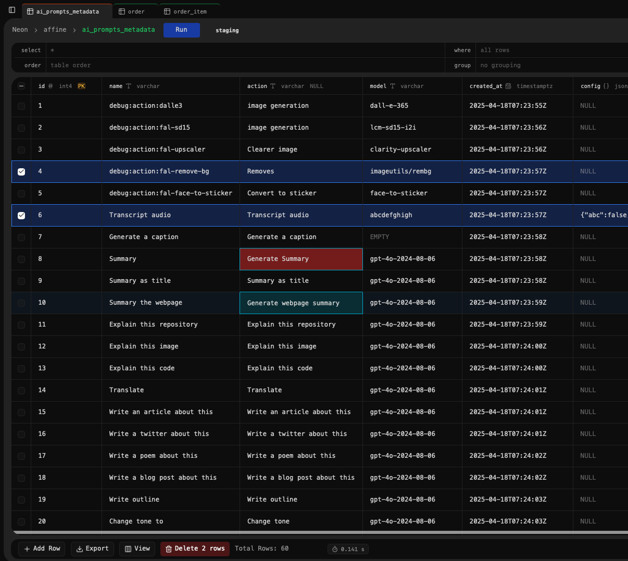Click table icon in order_item tab

pyautogui.click(x=167, y=11)
